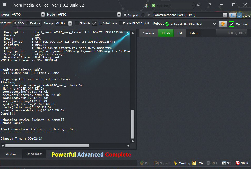This screenshot has width=251, height=169.
Task: Open the hamburger main menu
Action: [x=4, y=5]
